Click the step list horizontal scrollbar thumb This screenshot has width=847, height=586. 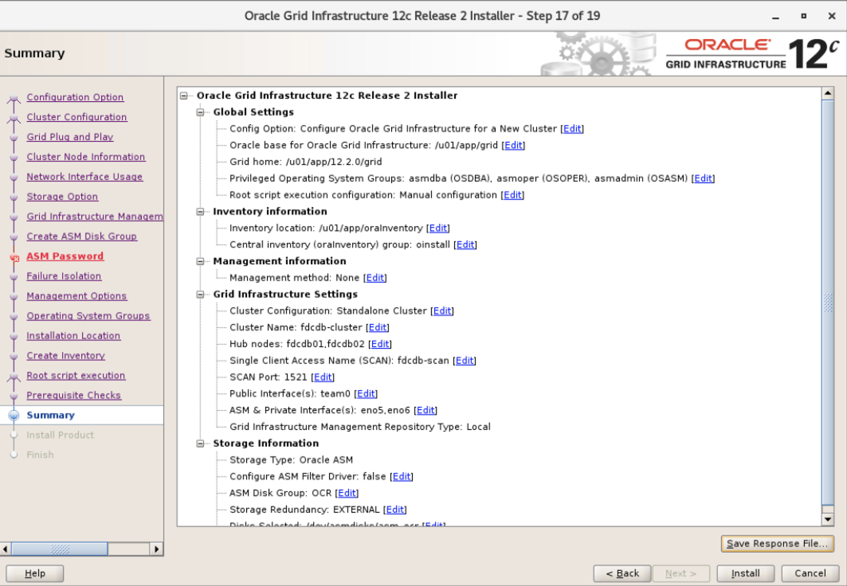60,549
